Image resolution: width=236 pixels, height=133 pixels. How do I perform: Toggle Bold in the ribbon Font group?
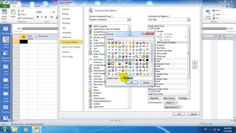pyautogui.click(x=38, y=17)
